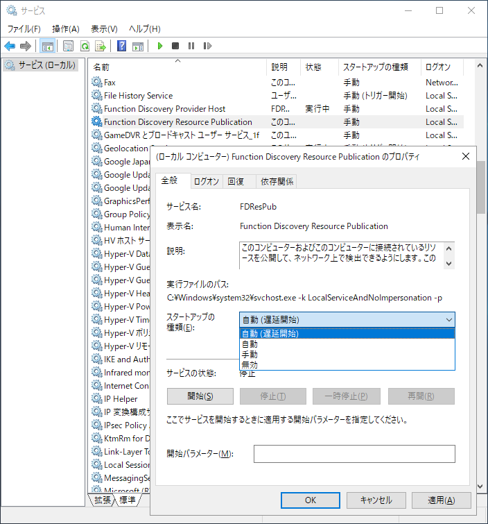
Task: Toggle the console tree show/hide icon
Action: pyautogui.click(x=47, y=46)
